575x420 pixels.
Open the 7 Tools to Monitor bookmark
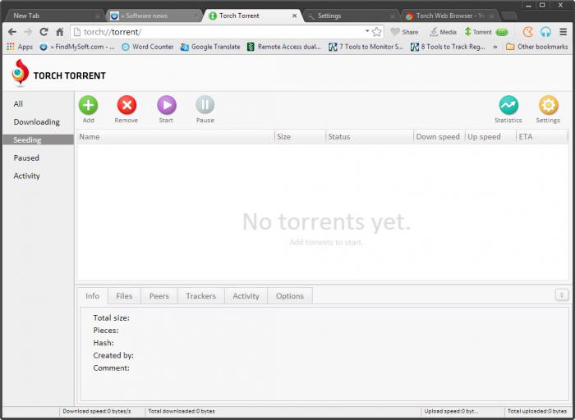(x=366, y=47)
